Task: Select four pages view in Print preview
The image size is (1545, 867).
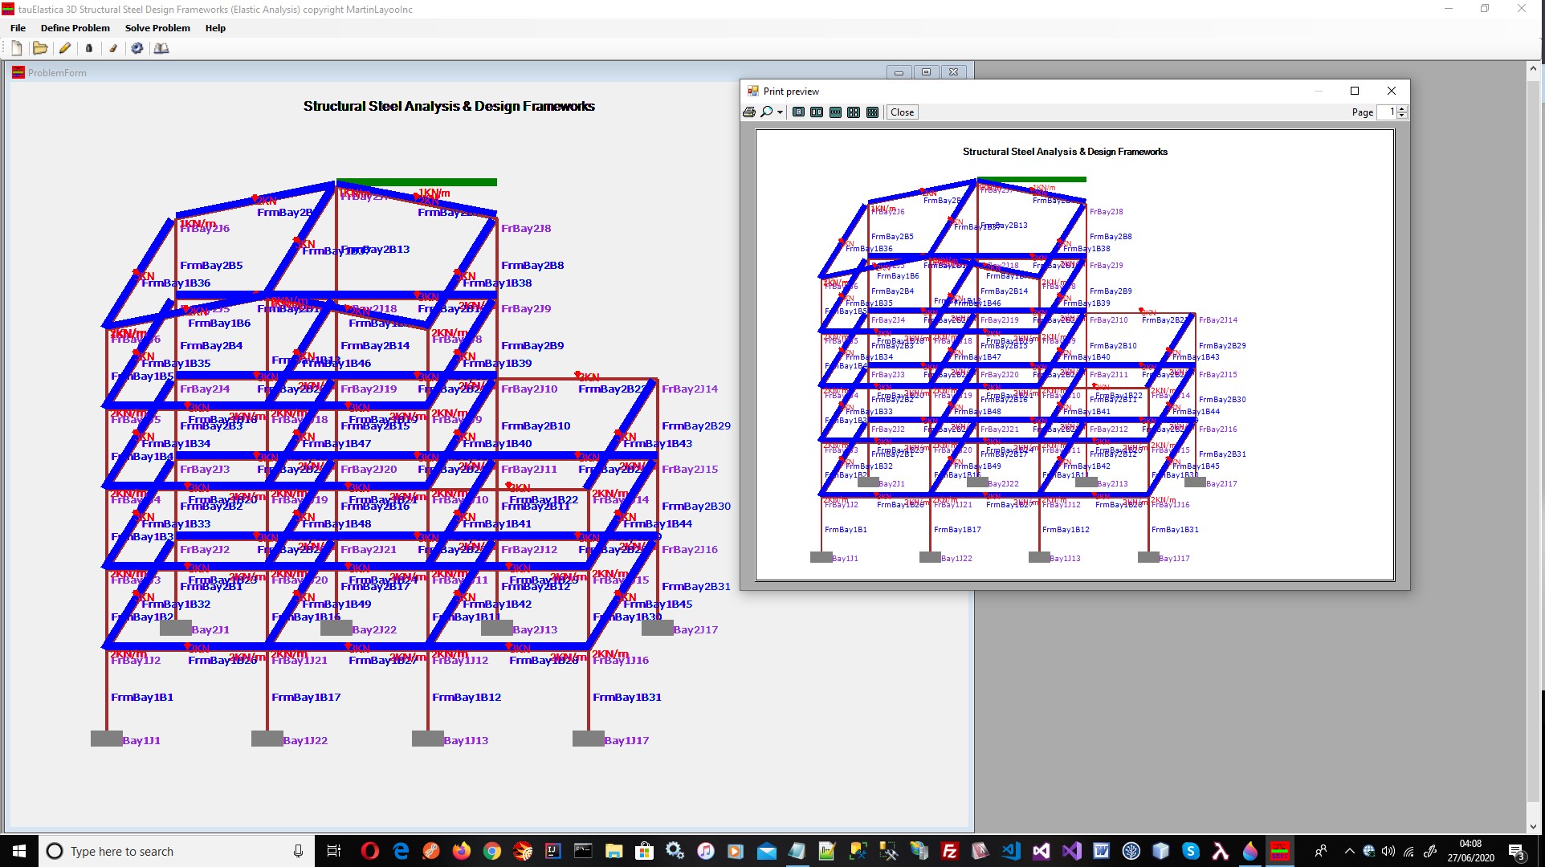Action: [x=854, y=112]
